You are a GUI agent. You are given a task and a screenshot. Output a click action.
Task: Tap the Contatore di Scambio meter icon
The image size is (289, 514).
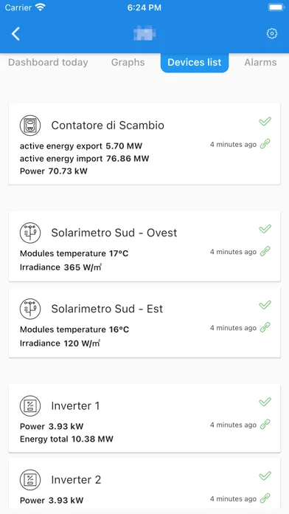click(30, 126)
